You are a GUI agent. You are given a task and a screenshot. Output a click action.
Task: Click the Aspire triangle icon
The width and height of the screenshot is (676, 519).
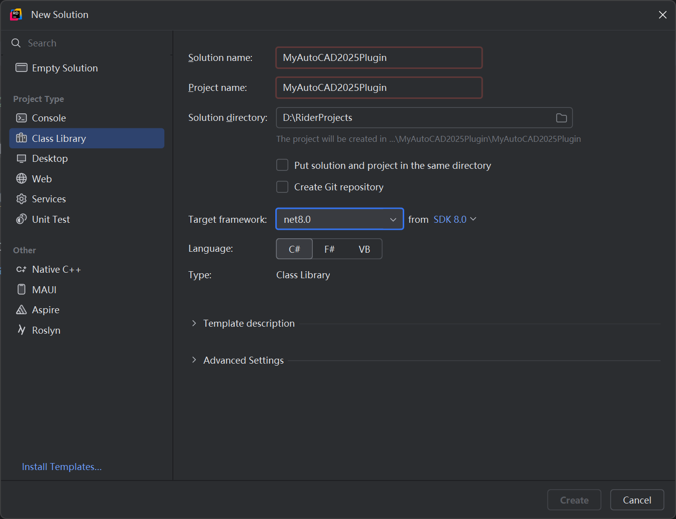coord(21,310)
